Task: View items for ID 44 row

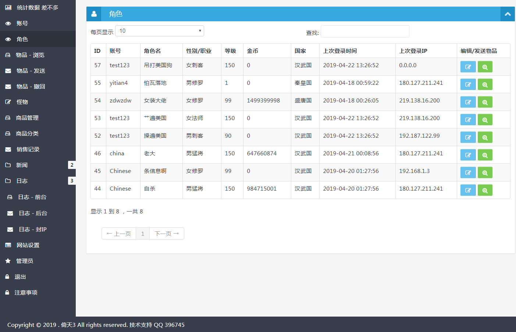Action: 485,190
